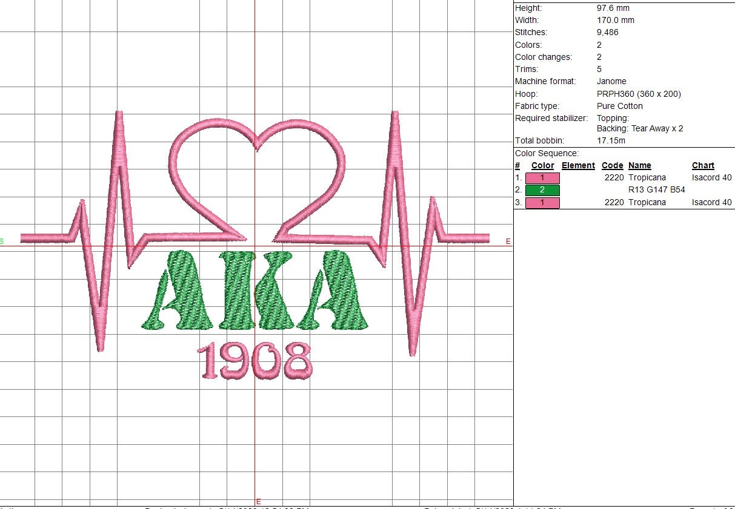Click the Machine format value Janome

pos(612,81)
